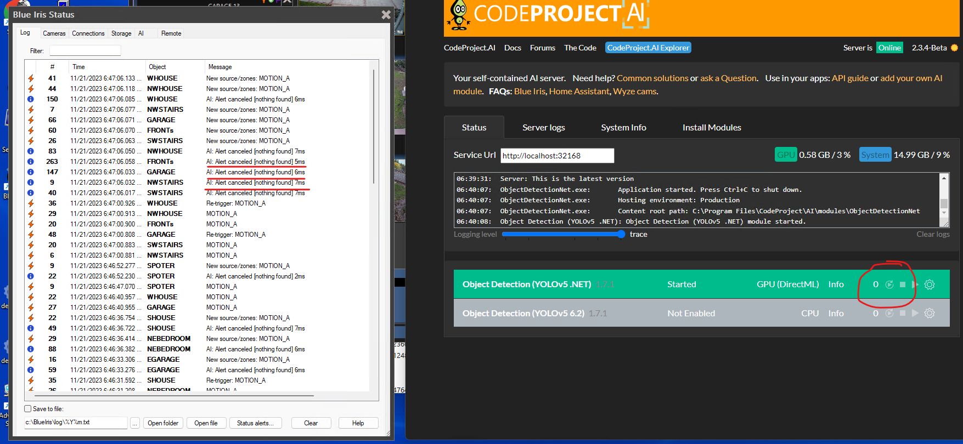Open the Common solutions link

tap(652, 78)
